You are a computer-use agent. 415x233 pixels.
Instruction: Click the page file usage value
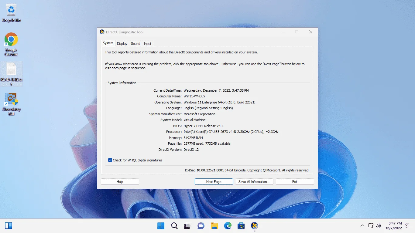(x=207, y=144)
